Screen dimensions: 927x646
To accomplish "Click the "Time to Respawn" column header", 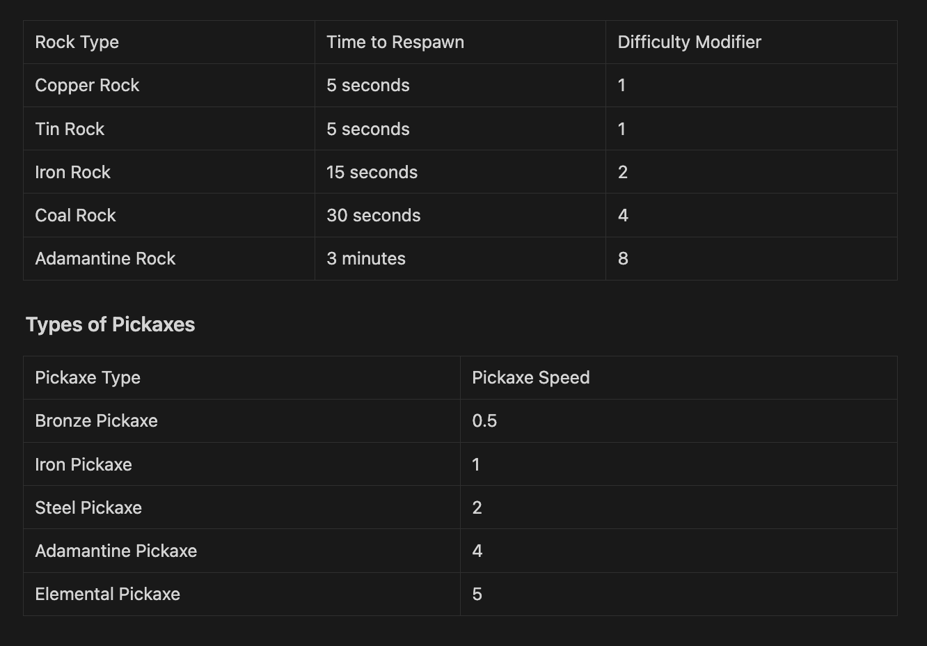I will click(x=395, y=42).
